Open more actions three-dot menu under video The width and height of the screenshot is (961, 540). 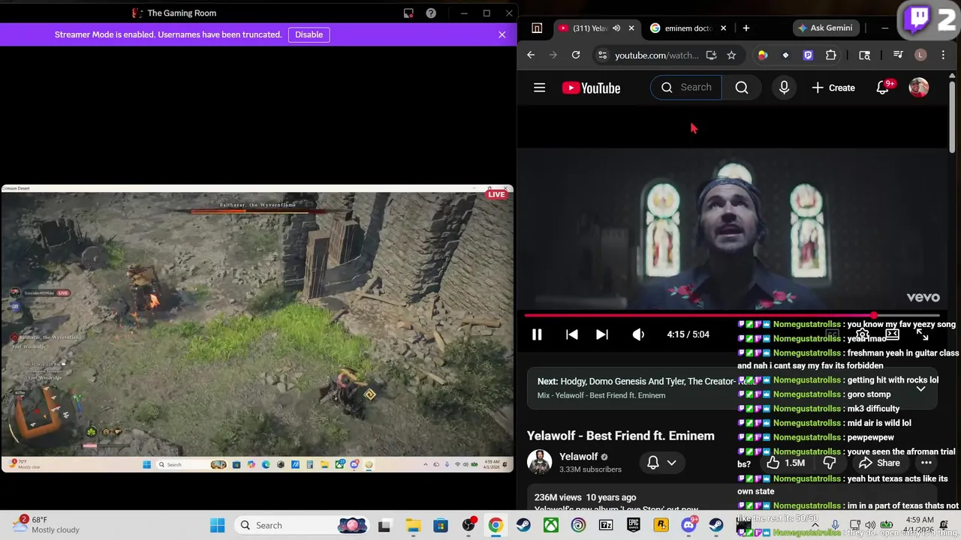[926, 463]
